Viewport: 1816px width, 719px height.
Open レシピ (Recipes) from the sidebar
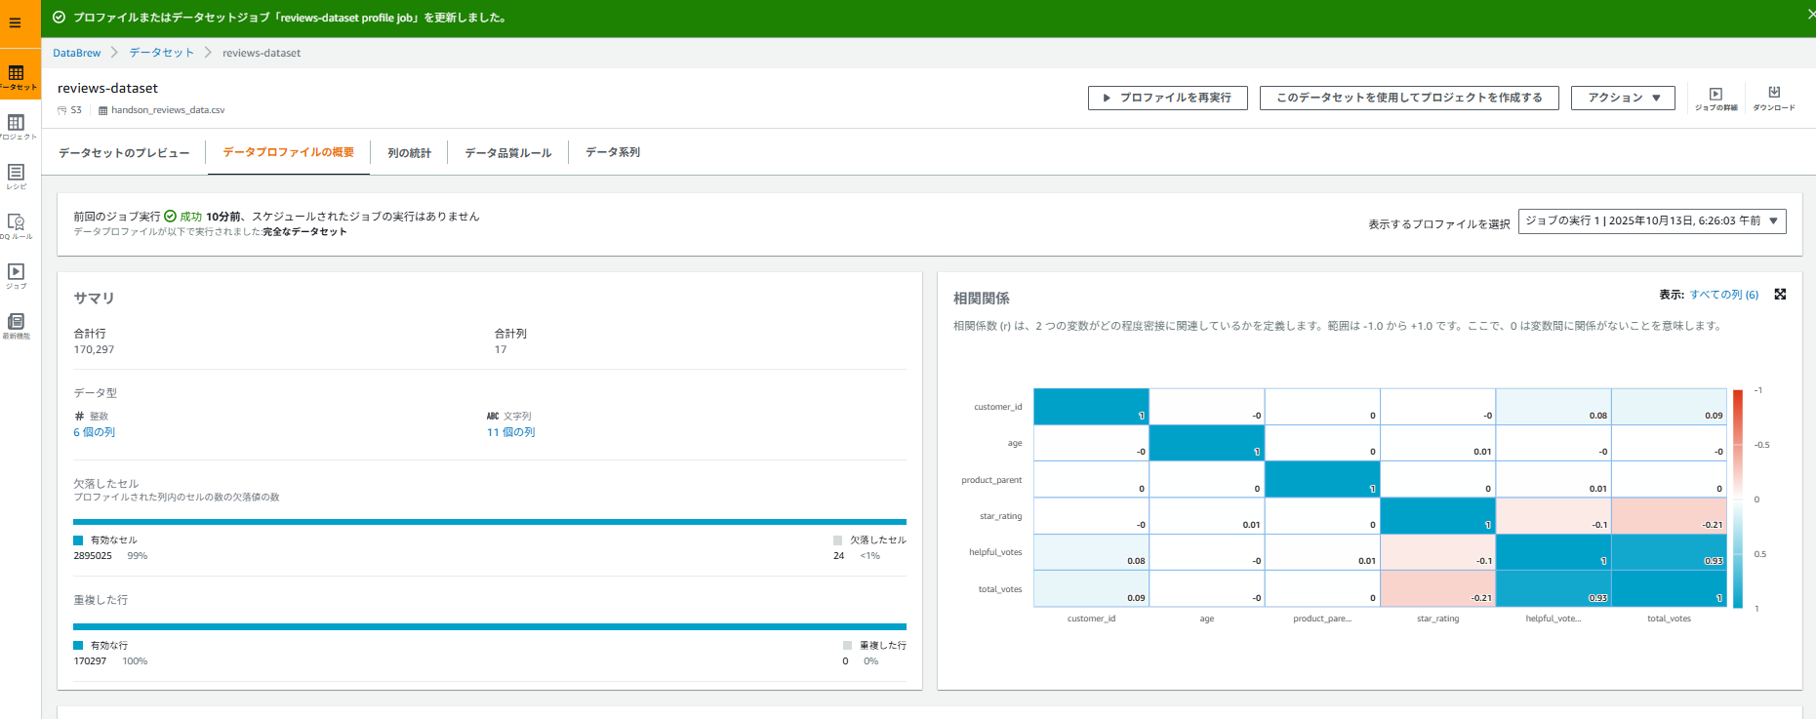pyautogui.click(x=17, y=177)
